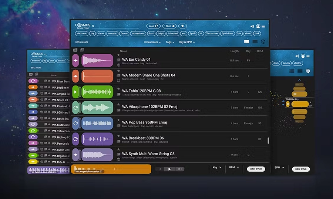Select the Percussion tag chip

(x=212, y=34)
